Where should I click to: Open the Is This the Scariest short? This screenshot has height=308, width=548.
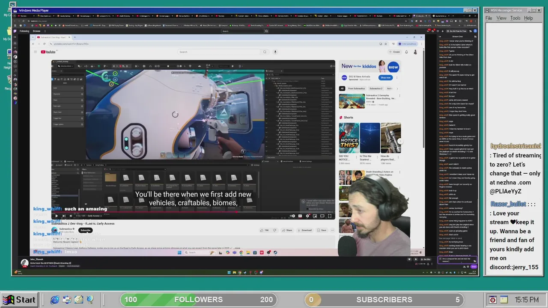coord(369,138)
